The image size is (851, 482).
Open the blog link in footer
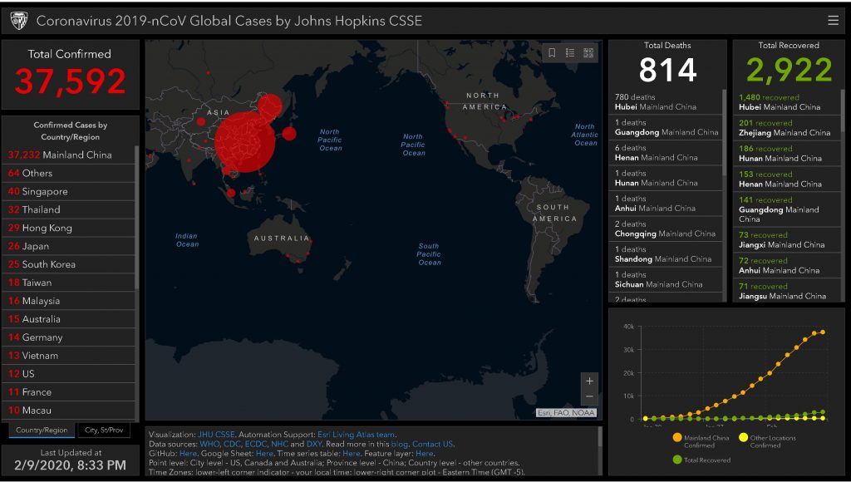tap(399, 444)
